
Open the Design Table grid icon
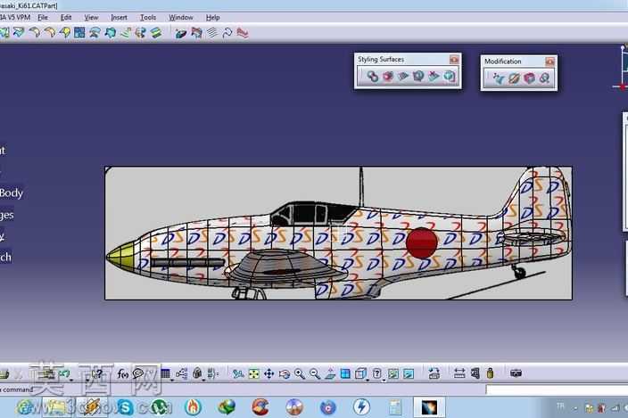[165, 374]
